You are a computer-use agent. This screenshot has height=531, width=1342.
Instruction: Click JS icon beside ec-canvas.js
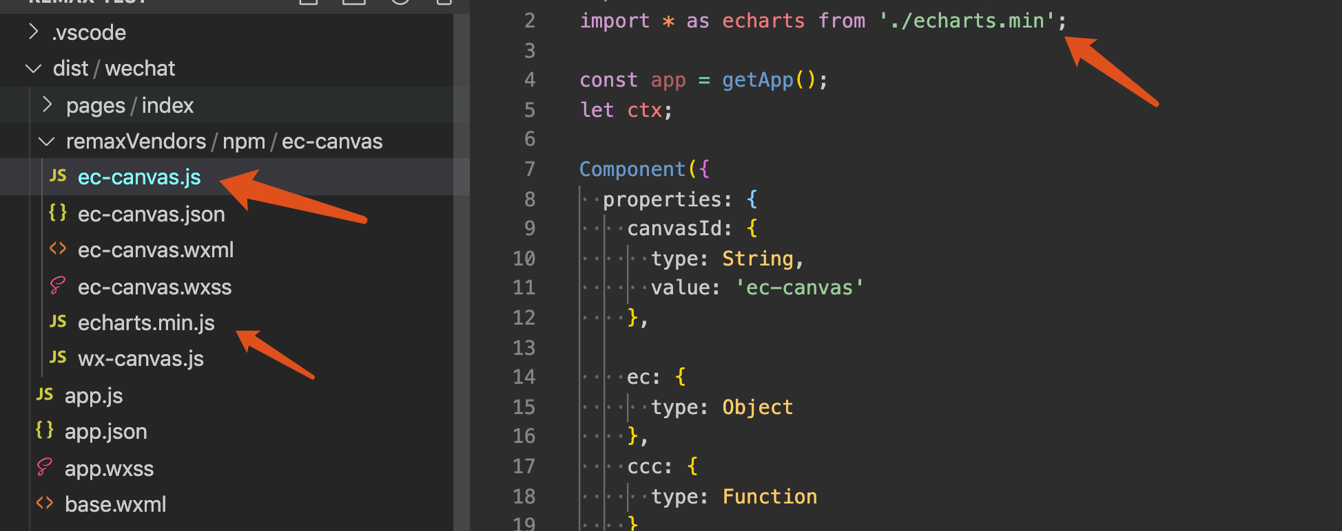pyautogui.click(x=58, y=176)
